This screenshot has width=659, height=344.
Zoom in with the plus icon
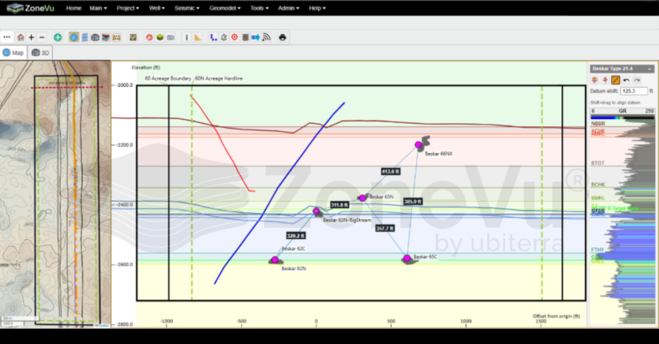tap(31, 37)
